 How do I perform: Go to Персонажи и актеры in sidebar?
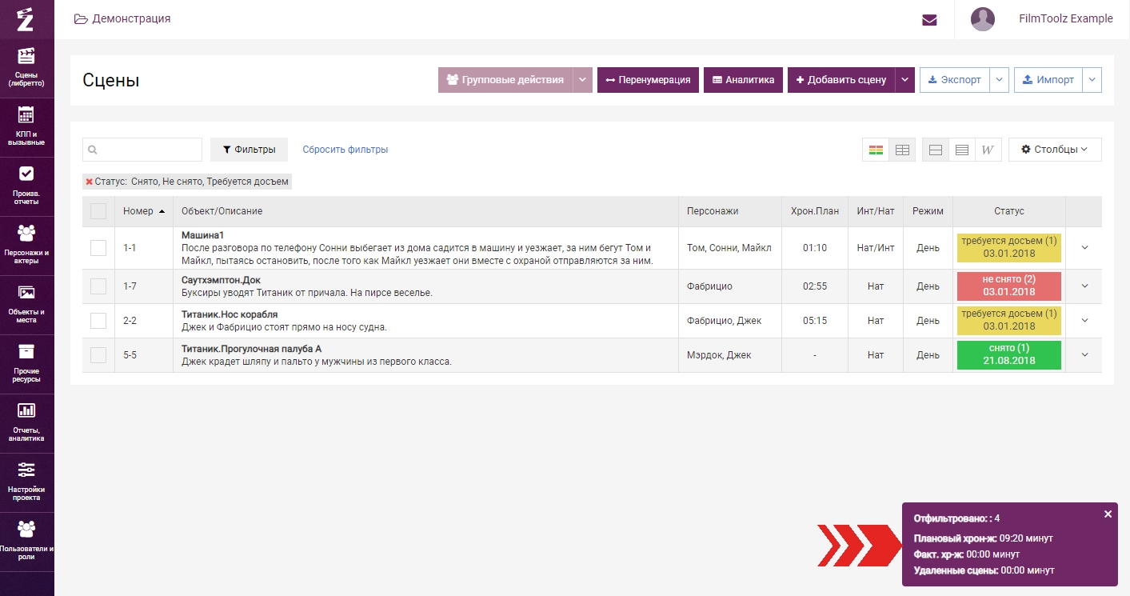click(x=26, y=244)
